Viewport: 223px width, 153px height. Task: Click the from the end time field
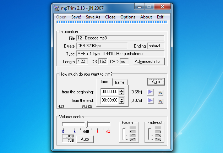110,100
